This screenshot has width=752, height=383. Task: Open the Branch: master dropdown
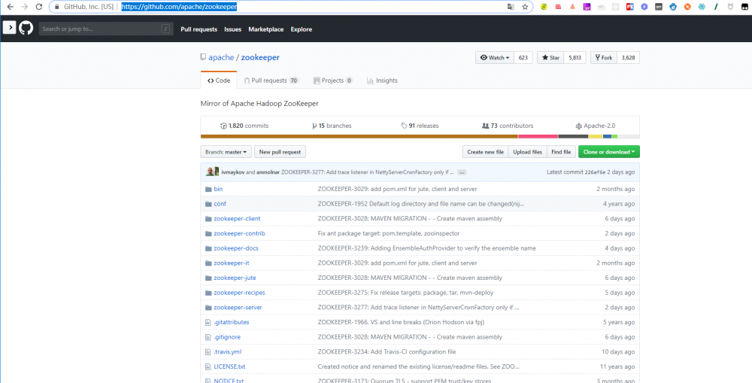click(x=226, y=152)
